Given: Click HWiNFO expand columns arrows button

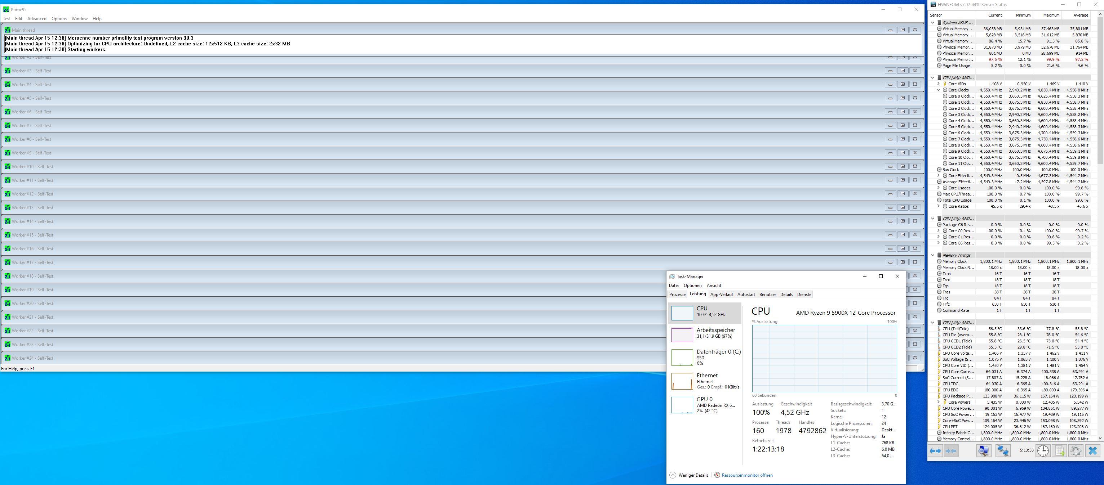Looking at the screenshot, I should click(x=935, y=451).
